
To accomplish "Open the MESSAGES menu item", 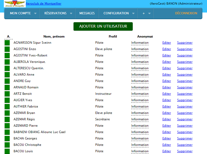I will 87,13.
